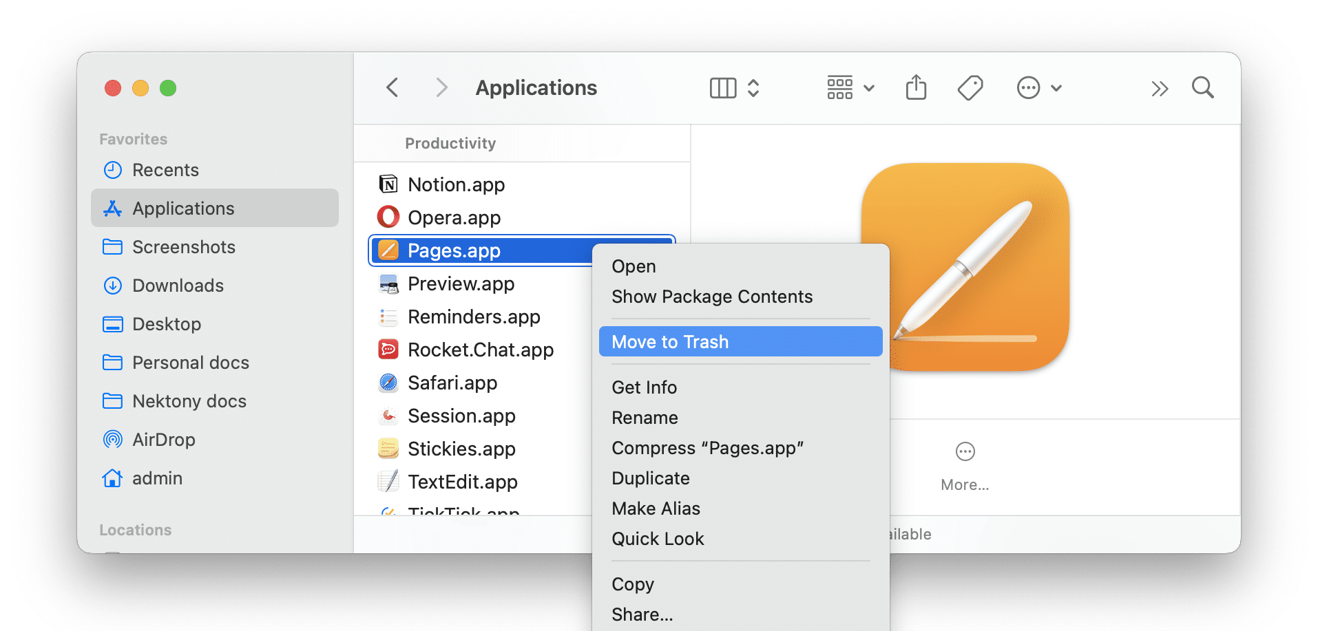Choose Show Package Contents
Viewport: 1318px width, 631px height.
click(x=741, y=297)
